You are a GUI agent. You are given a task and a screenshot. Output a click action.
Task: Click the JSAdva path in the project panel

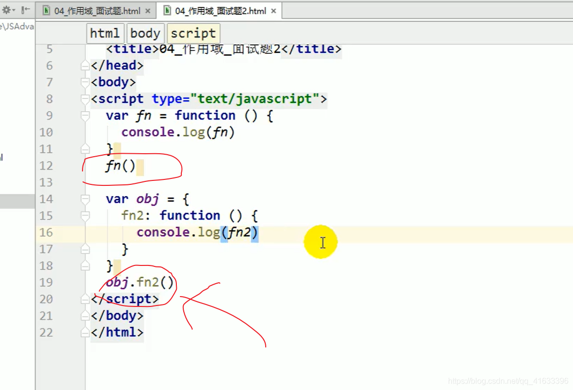[17, 26]
